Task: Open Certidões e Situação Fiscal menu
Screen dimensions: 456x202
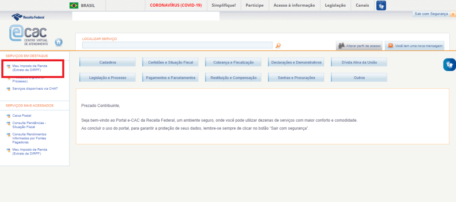Action: point(171,62)
